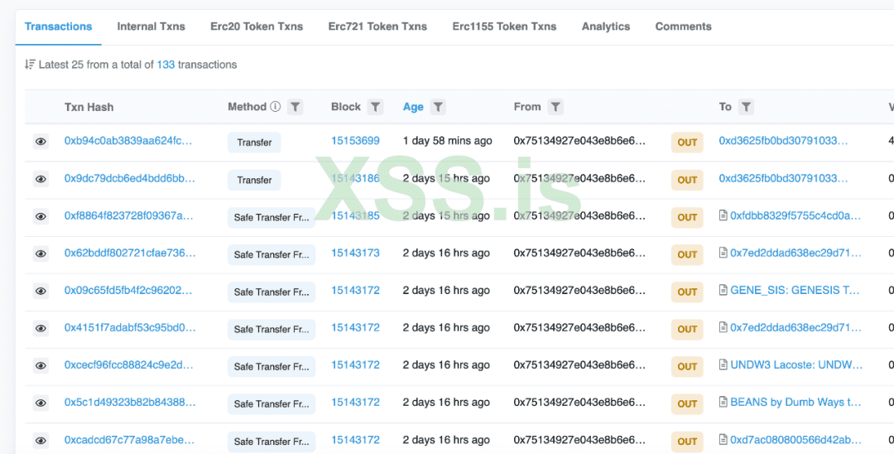894x454 pixels.
Task: Click contract icon beside GENE_SIS: GENESIS
Action: pyautogui.click(x=723, y=290)
